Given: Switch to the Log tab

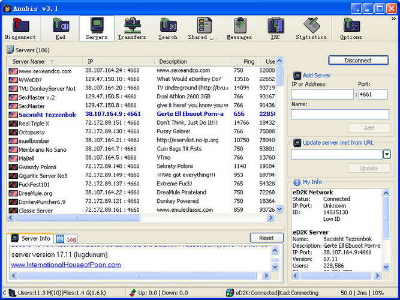Looking at the screenshot, I should click(x=66, y=239).
